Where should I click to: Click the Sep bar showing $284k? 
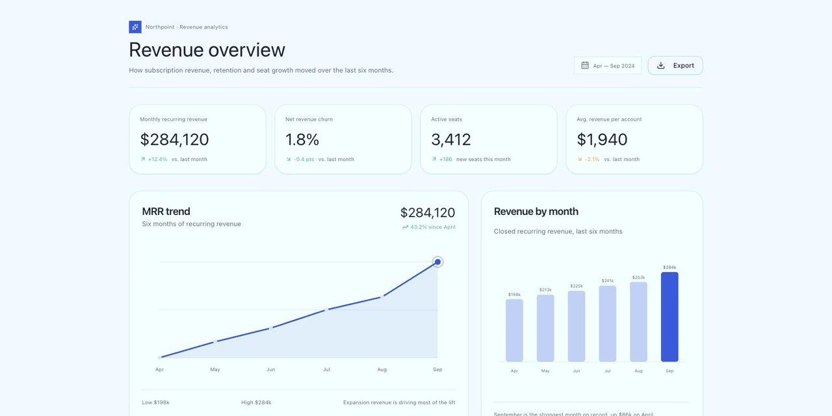(669, 317)
